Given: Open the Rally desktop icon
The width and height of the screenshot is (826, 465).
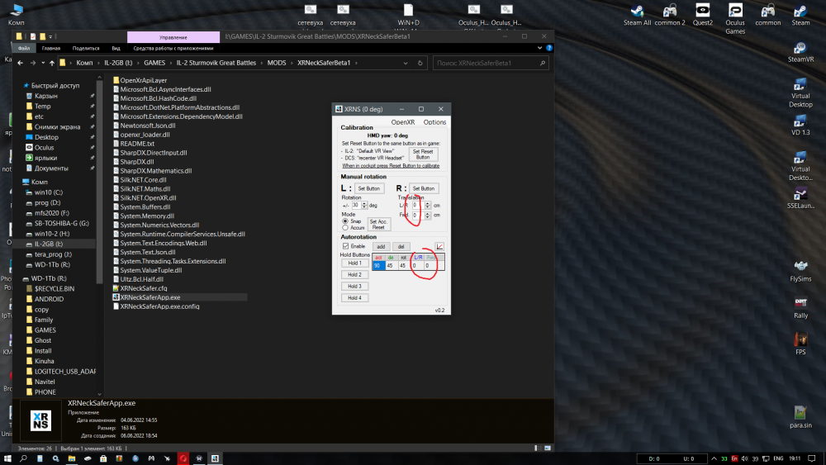Looking at the screenshot, I should point(800,308).
